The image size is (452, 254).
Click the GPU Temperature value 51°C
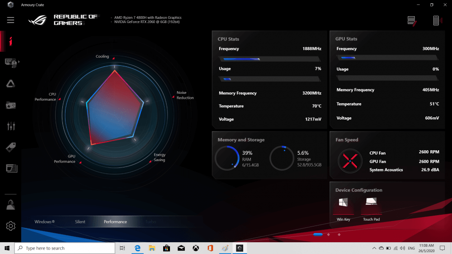click(434, 104)
